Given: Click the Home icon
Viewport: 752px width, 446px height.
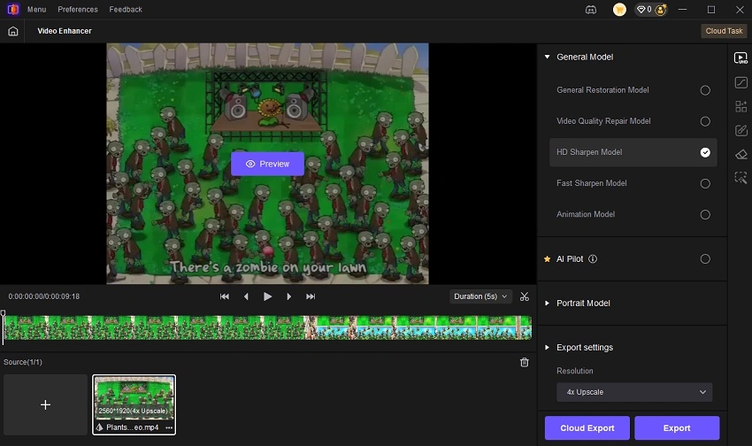Looking at the screenshot, I should click(12, 31).
